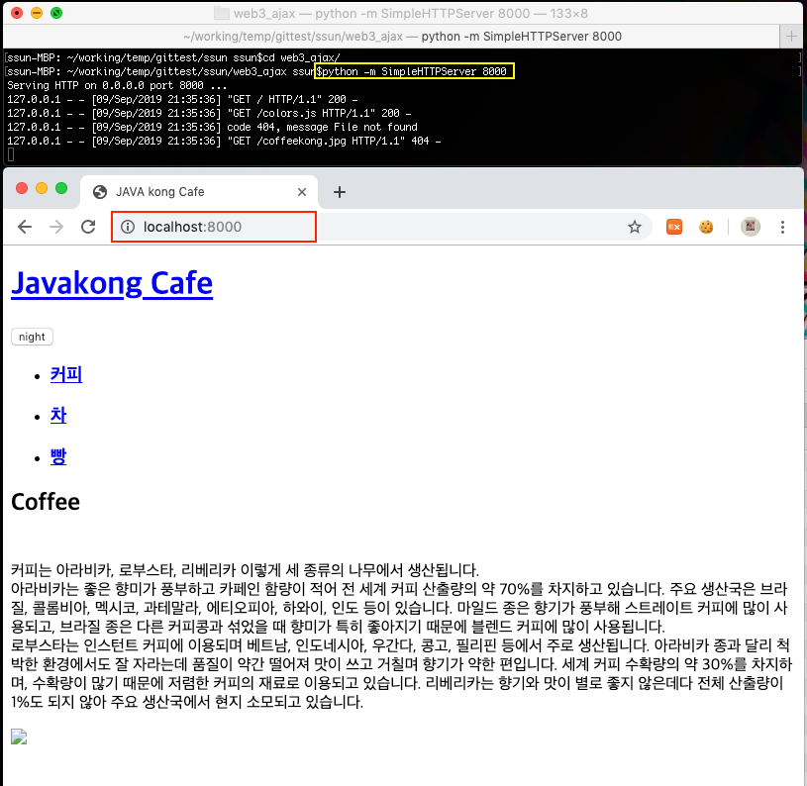Maximize the terminal window with green button
This screenshot has height=786, width=807.
coord(56,13)
